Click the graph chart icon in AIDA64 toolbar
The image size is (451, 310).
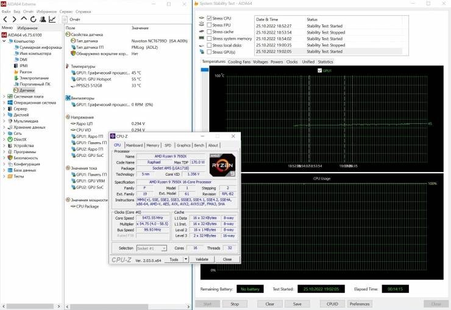coord(52,20)
